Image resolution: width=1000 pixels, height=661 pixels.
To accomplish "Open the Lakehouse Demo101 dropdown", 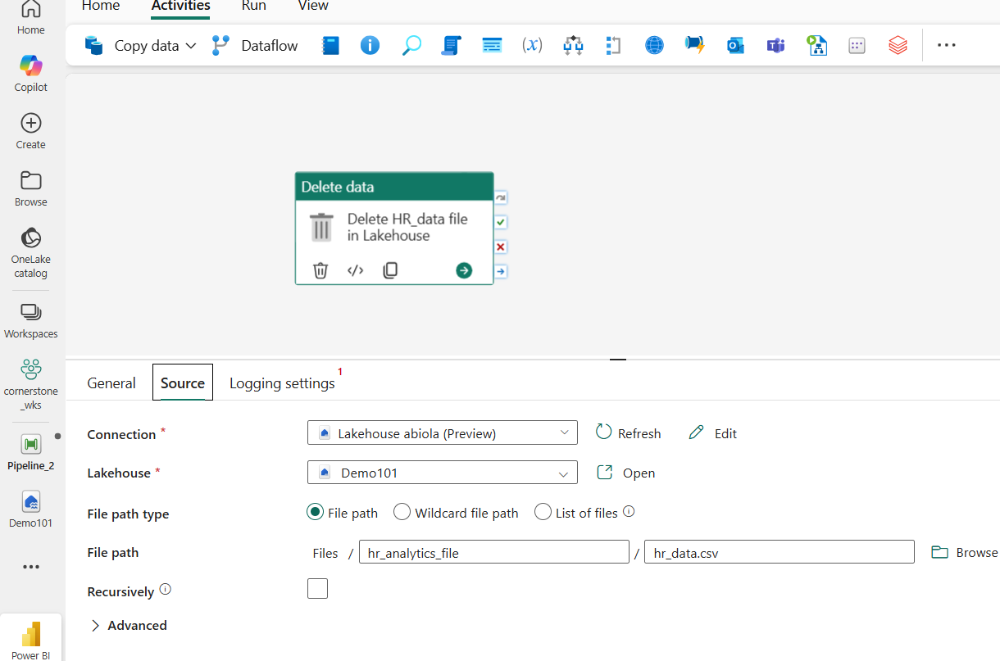I will (x=443, y=473).
